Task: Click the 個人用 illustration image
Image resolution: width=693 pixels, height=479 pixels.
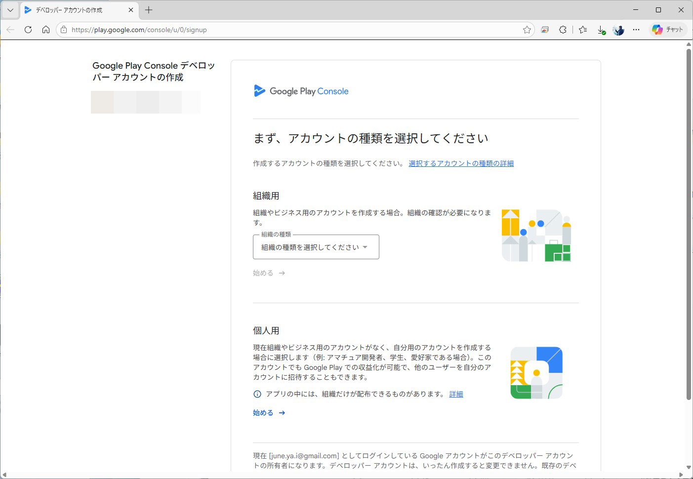Action: click(536, 373)
